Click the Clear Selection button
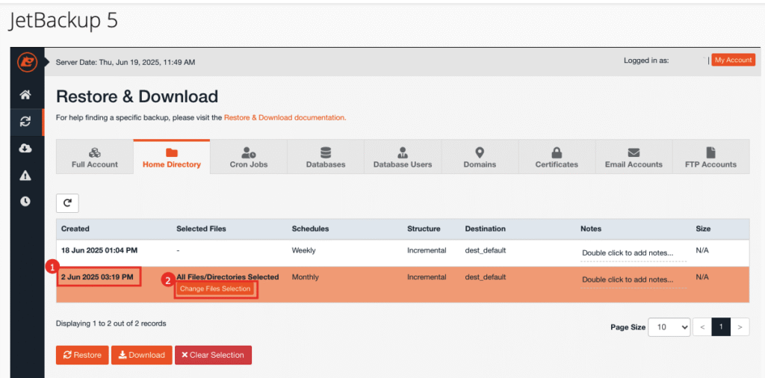Image resolution: width=765 pixels, height=378 pixels. coord(213,355)
